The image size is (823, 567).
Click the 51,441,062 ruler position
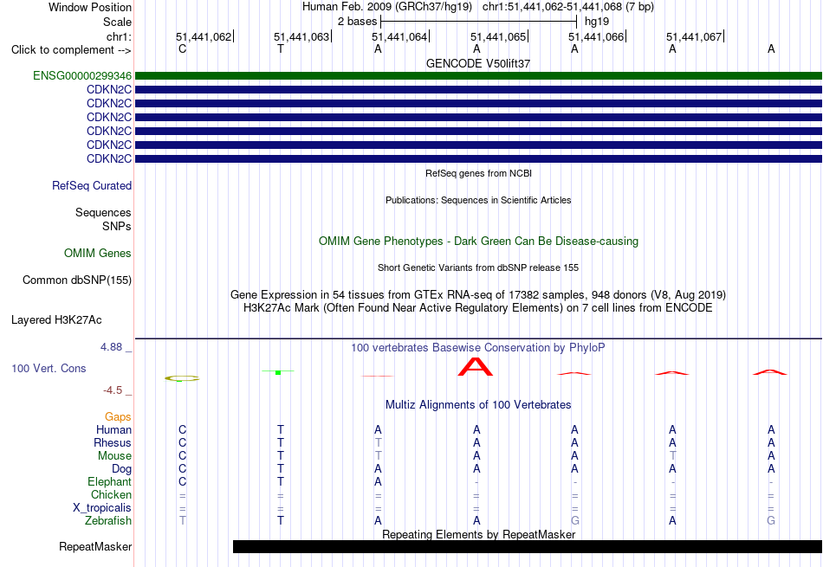(204, 36)
